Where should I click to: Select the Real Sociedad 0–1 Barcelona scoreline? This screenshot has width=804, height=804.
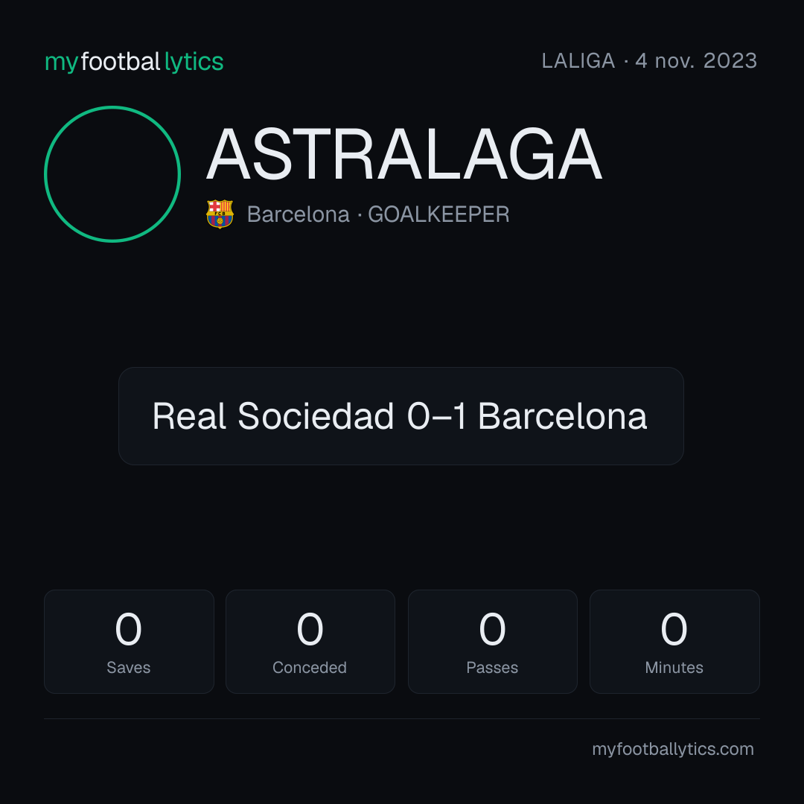[x=400, y=416]
